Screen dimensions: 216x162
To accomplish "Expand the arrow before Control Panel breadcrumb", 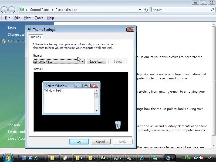I will 27,10.
